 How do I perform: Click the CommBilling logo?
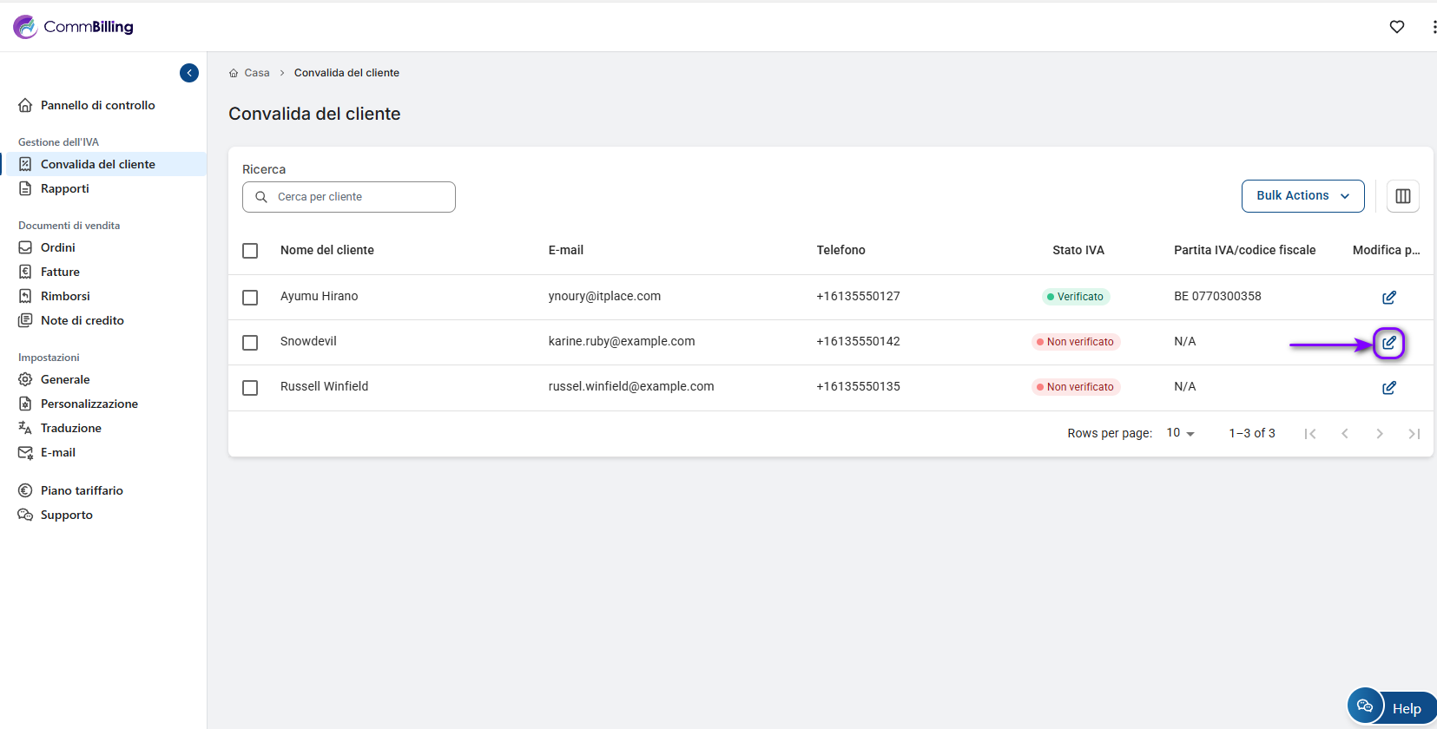[74, 27]
